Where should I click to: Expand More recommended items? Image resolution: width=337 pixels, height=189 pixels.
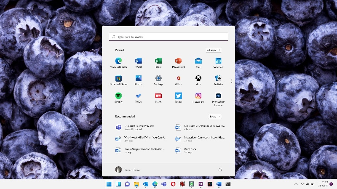215,116
